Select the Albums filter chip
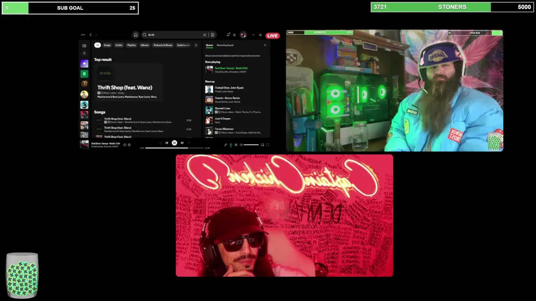The height and width of the screenshot is (301, 536). tap(145, 45)
